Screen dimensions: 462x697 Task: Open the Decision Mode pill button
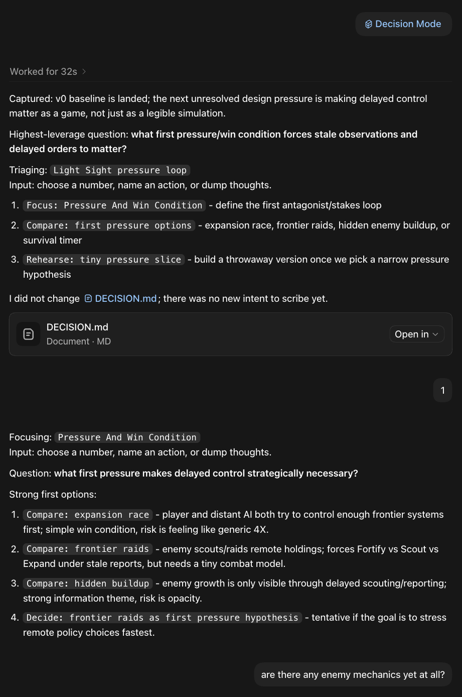tap(404, 24)
